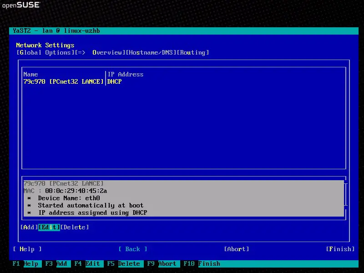Image resolution: width=364 pixels, height=273 pixels.
Task: Click the Add button below the details pane
Action: coord(29,227)
